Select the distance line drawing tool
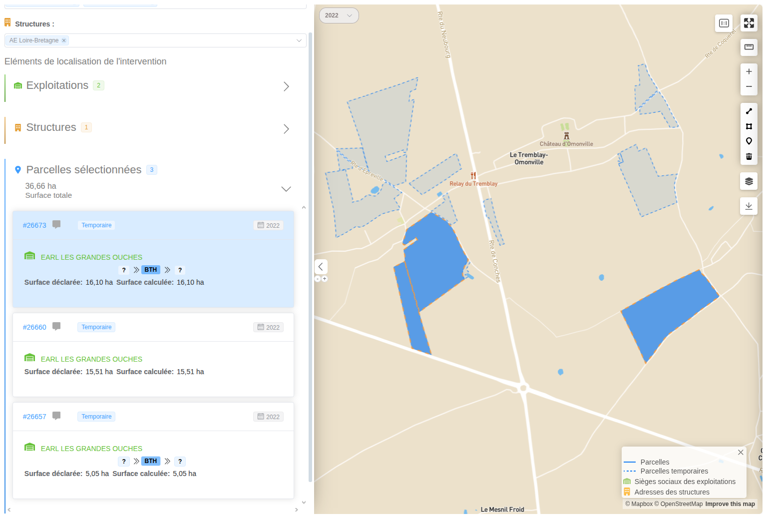 (x=749, y=111)
